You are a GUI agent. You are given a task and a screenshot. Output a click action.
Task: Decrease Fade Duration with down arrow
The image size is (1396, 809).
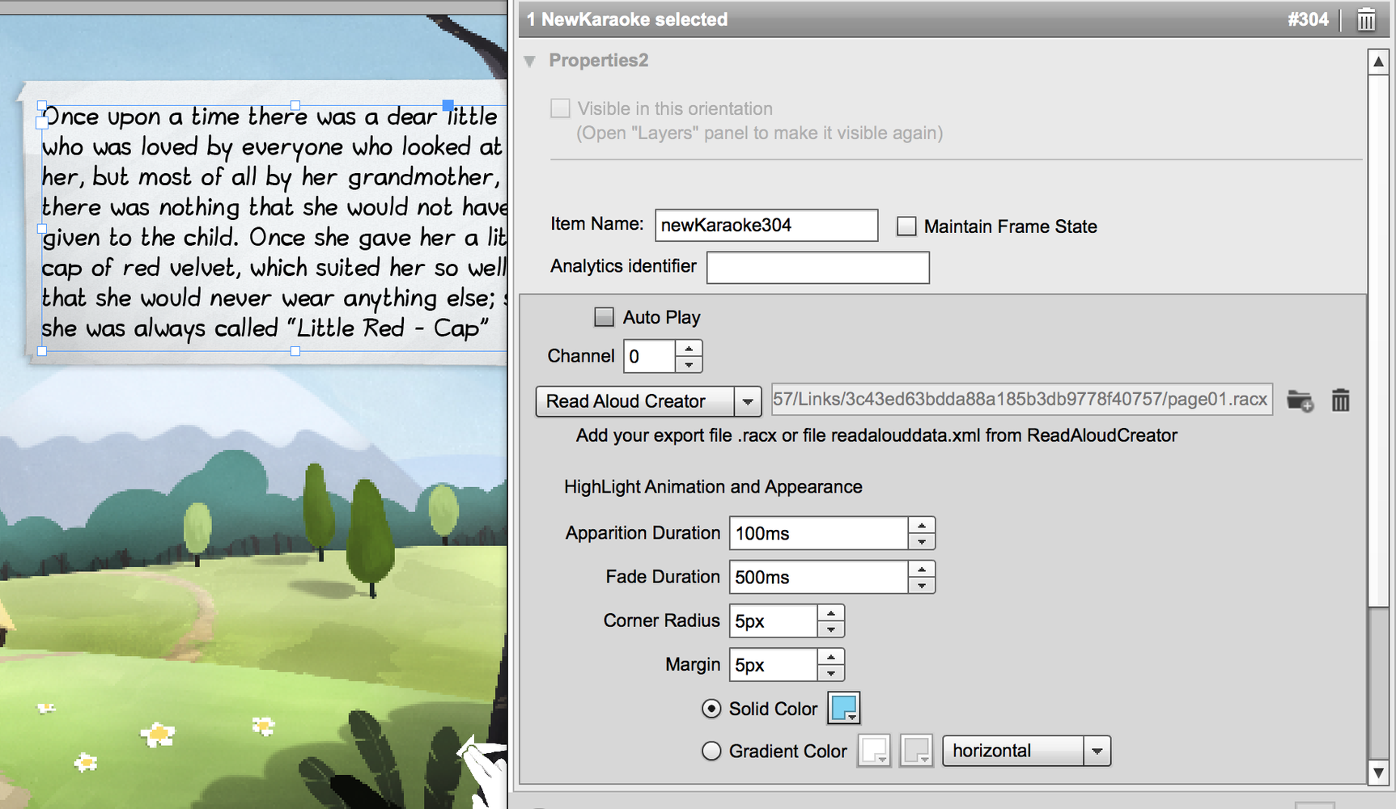922,585
